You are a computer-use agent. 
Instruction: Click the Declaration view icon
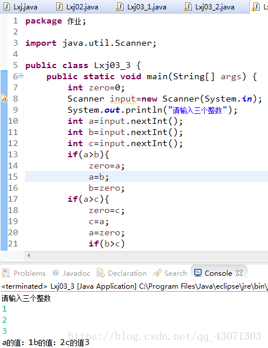(101, 273)
